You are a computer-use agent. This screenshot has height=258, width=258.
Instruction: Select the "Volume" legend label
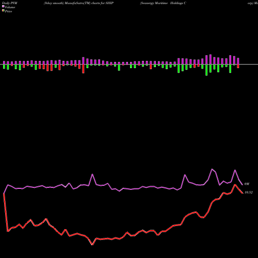point(10,7)
